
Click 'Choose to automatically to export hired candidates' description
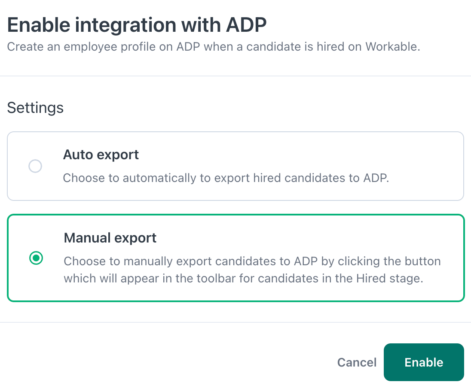[x=226, y=178]
